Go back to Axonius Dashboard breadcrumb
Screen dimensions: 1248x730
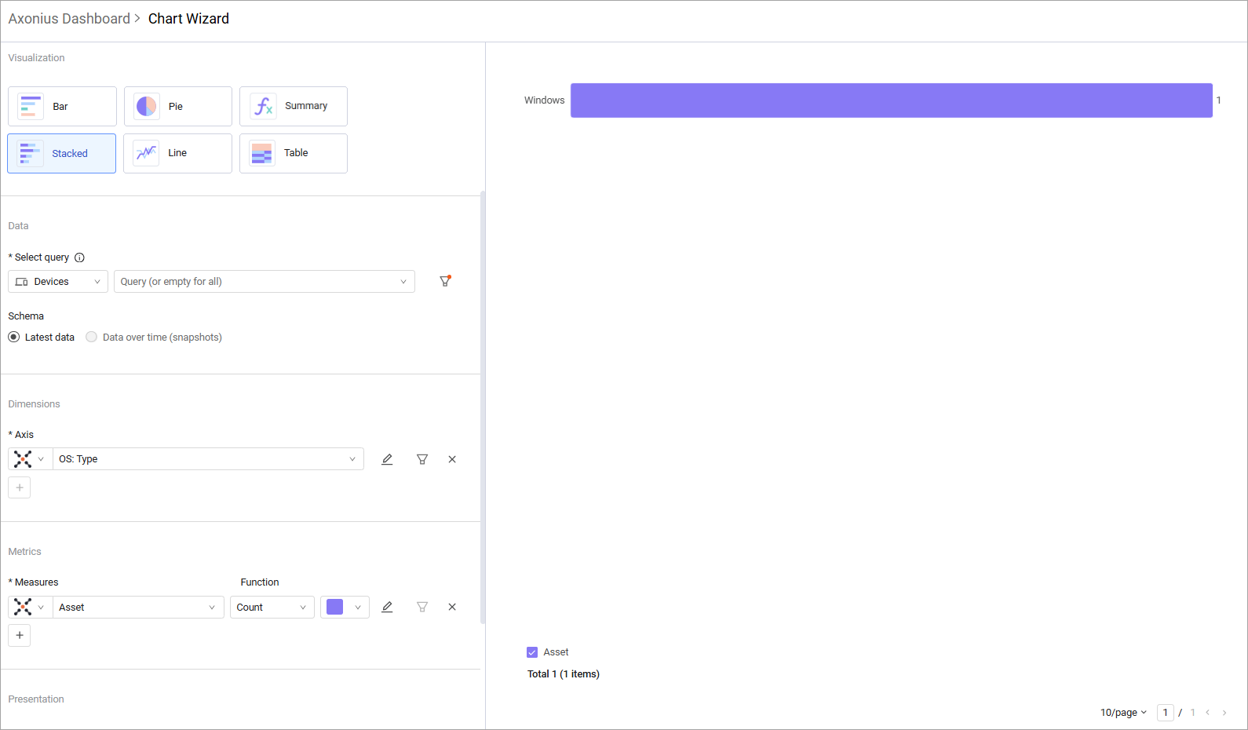click(69, 19)
